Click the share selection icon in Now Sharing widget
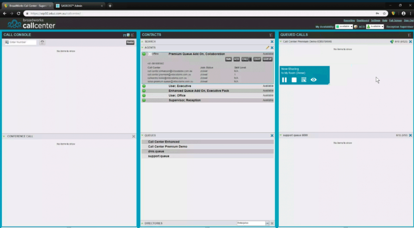This screenshot has width=414, height=228. point(304,80)
